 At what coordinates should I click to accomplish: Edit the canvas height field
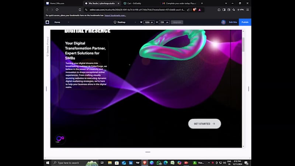coord(164,22)
